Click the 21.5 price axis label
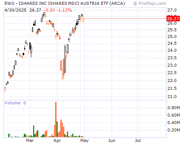 pos(172,88)
